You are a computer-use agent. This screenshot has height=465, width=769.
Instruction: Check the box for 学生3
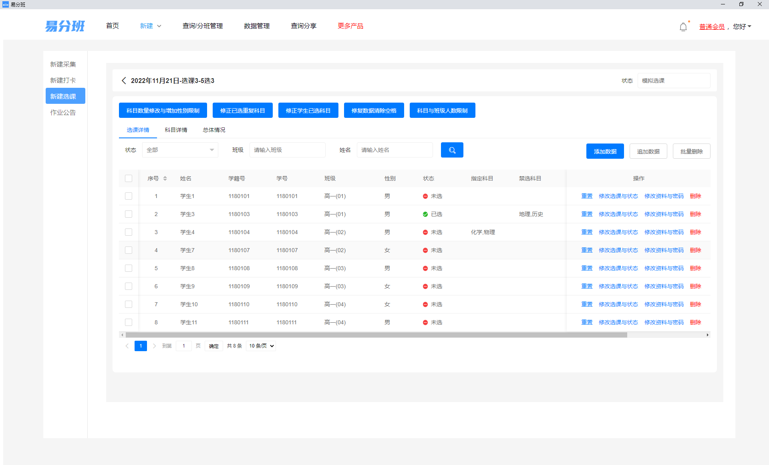[x=129, y=214]
